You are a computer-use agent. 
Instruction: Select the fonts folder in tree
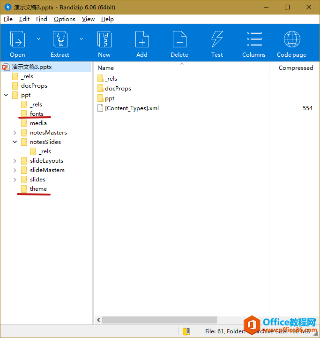[37, 114]
